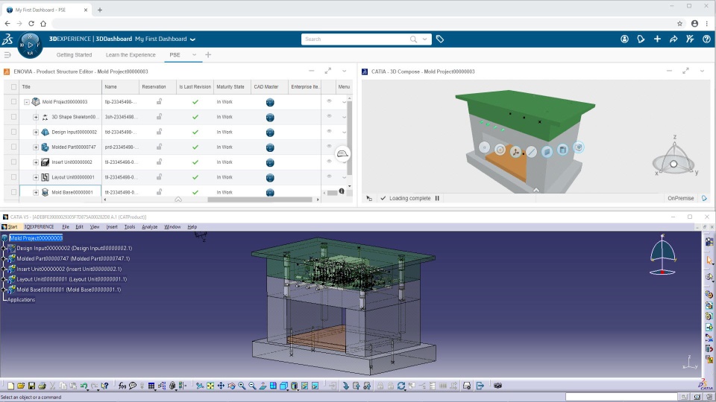Check the Insert Unit00000002 row checkbox

[x=13, y=162]
